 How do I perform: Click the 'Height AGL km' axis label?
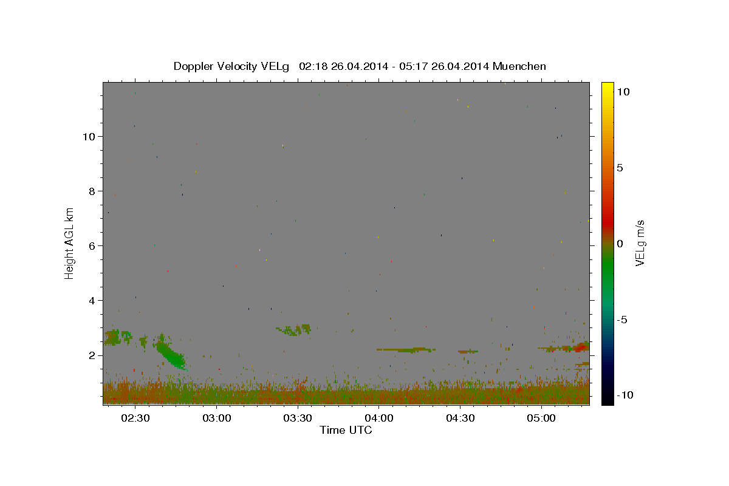pyautogui.click(x=70, y=243)
